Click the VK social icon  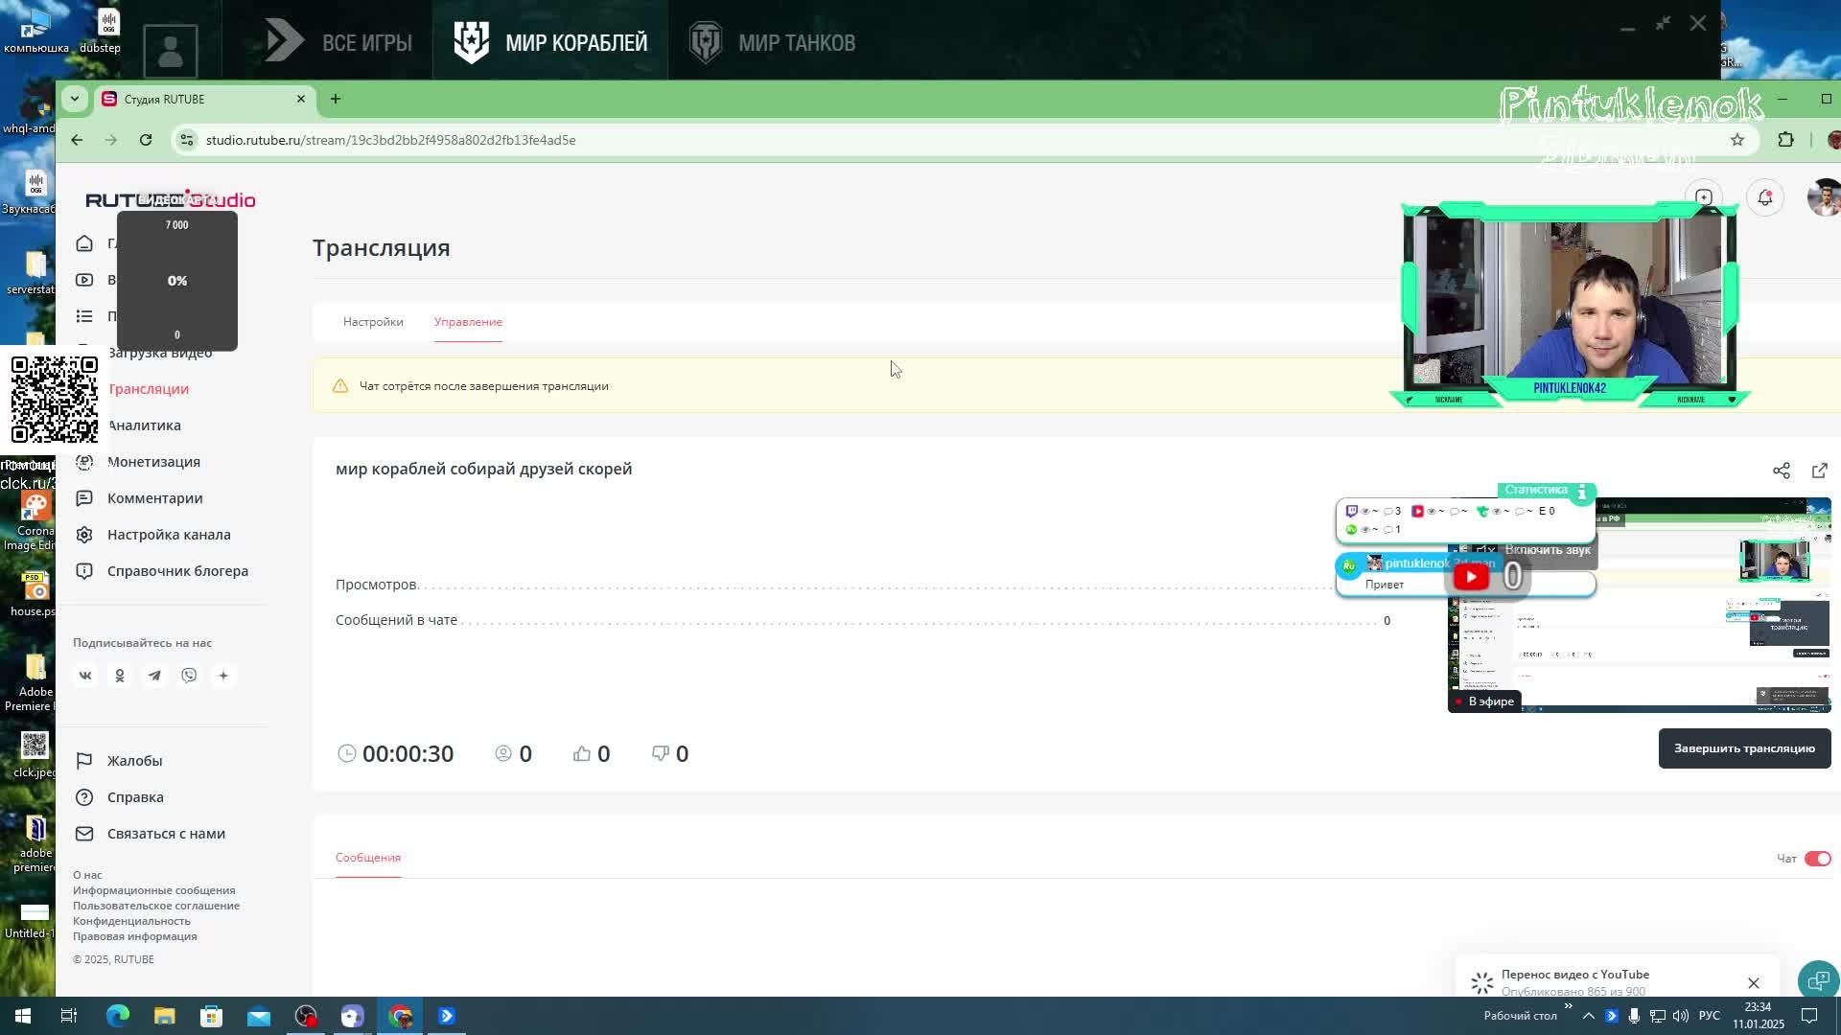click(x=85, y=676)
